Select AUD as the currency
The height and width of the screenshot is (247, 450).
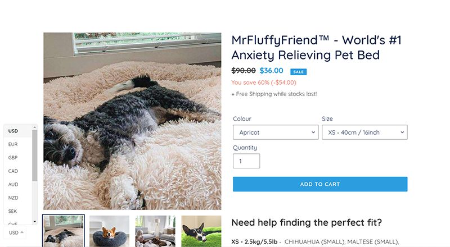point(13,184)
